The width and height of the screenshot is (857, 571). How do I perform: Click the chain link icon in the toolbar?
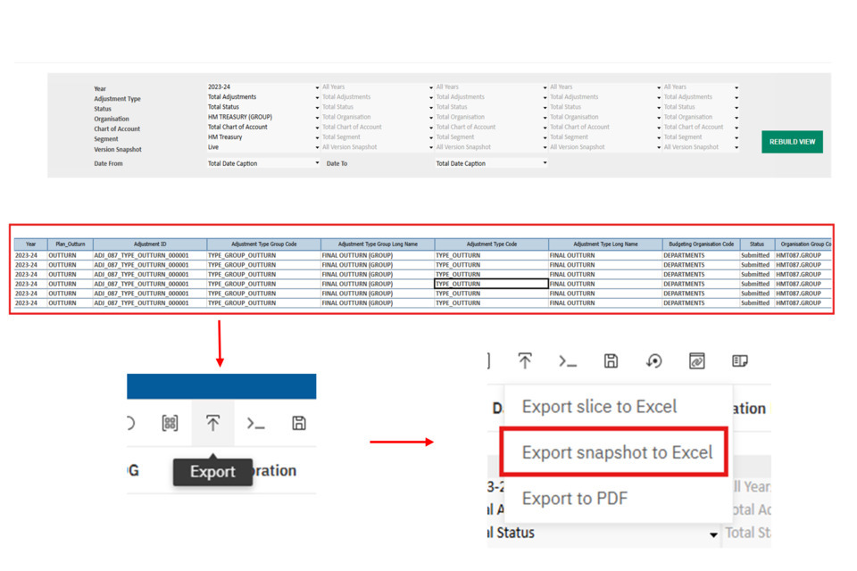[697, 360]
